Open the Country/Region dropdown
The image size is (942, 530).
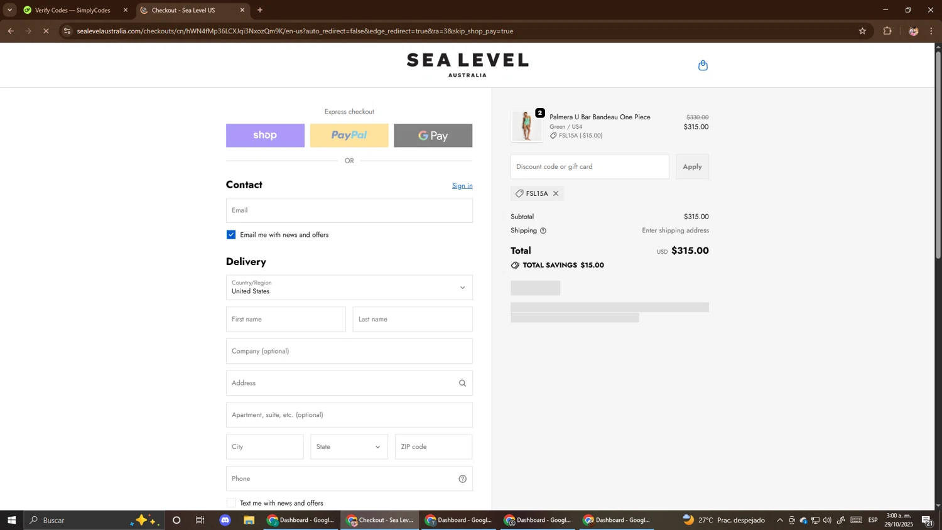tap(349, 288)
